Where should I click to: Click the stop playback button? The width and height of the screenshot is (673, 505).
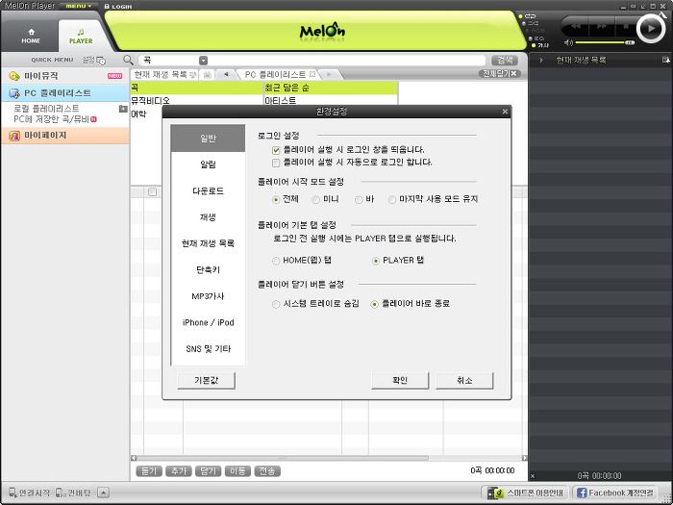(x=625, y=26)
